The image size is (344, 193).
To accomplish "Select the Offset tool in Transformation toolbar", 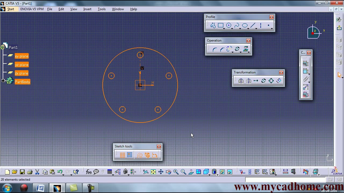I will tap(279, 81).
